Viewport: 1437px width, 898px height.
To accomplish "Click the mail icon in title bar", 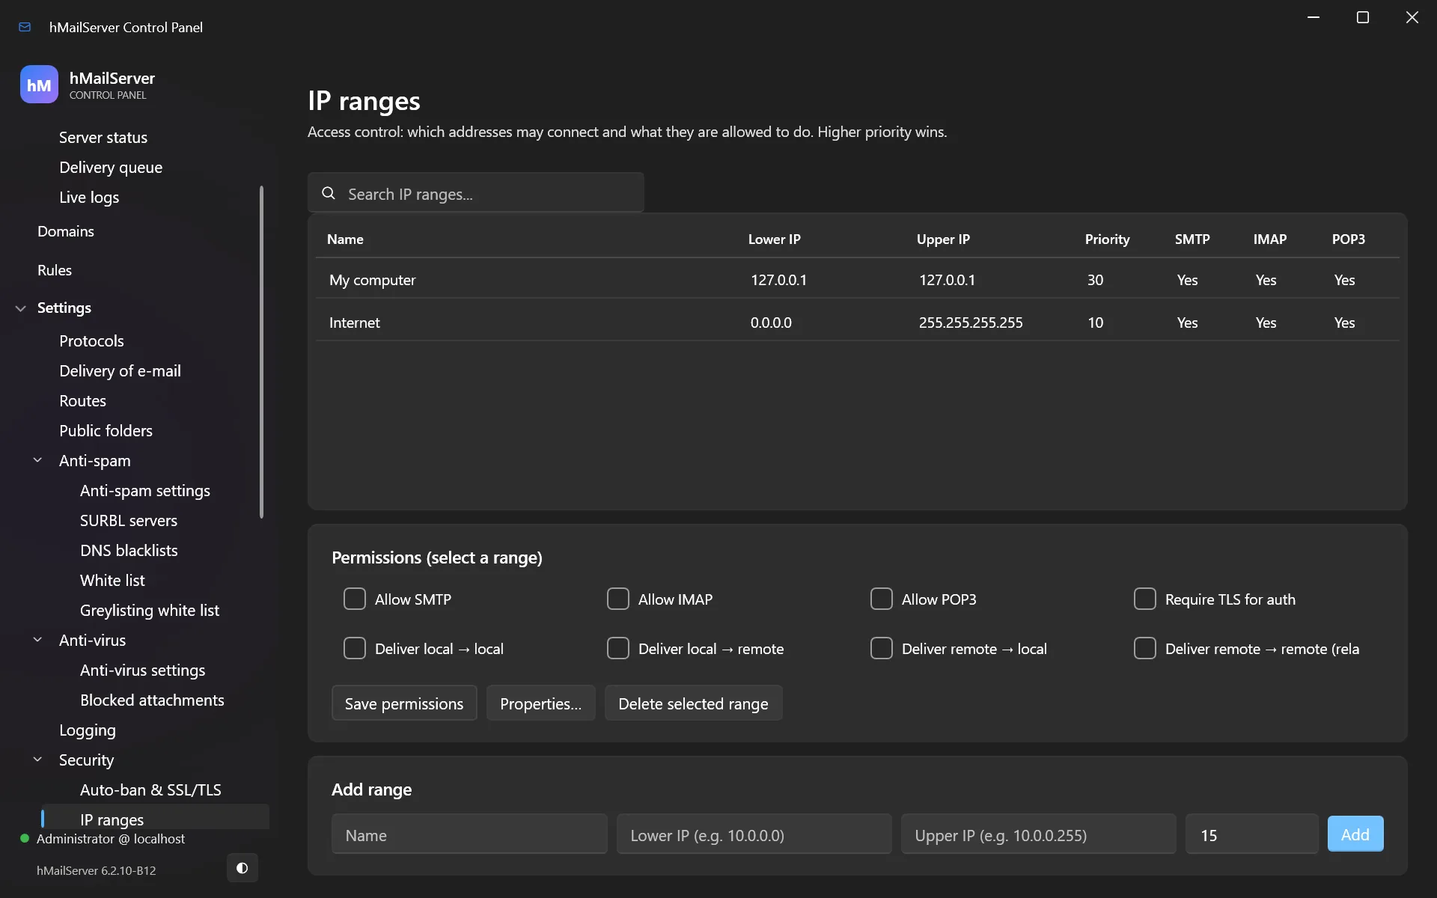I will 25,27.
